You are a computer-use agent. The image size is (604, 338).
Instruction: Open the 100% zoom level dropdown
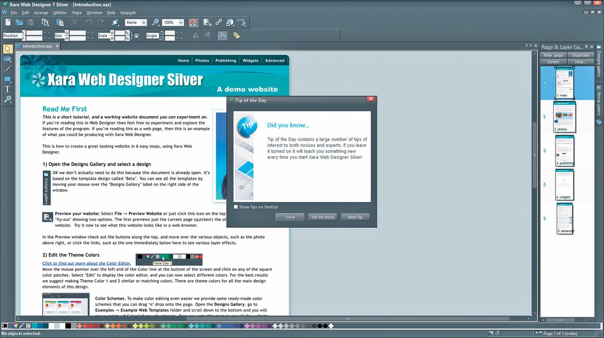180,23
